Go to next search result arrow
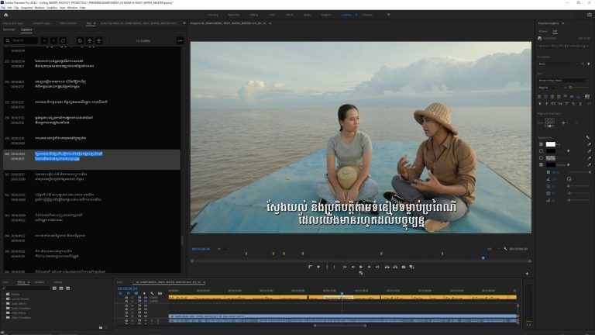Screen dimensions: 595x335 (53, 40)
